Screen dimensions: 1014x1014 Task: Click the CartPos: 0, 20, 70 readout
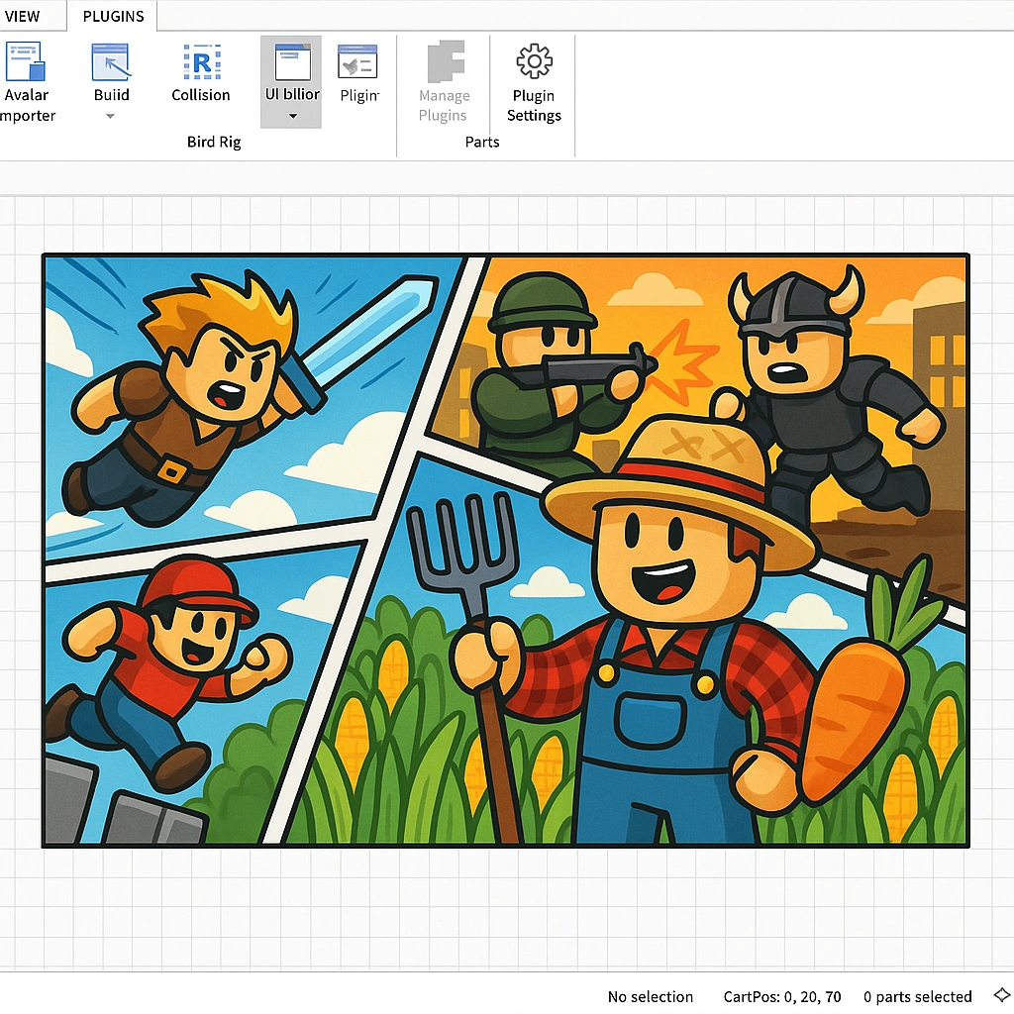coord(782,996)
